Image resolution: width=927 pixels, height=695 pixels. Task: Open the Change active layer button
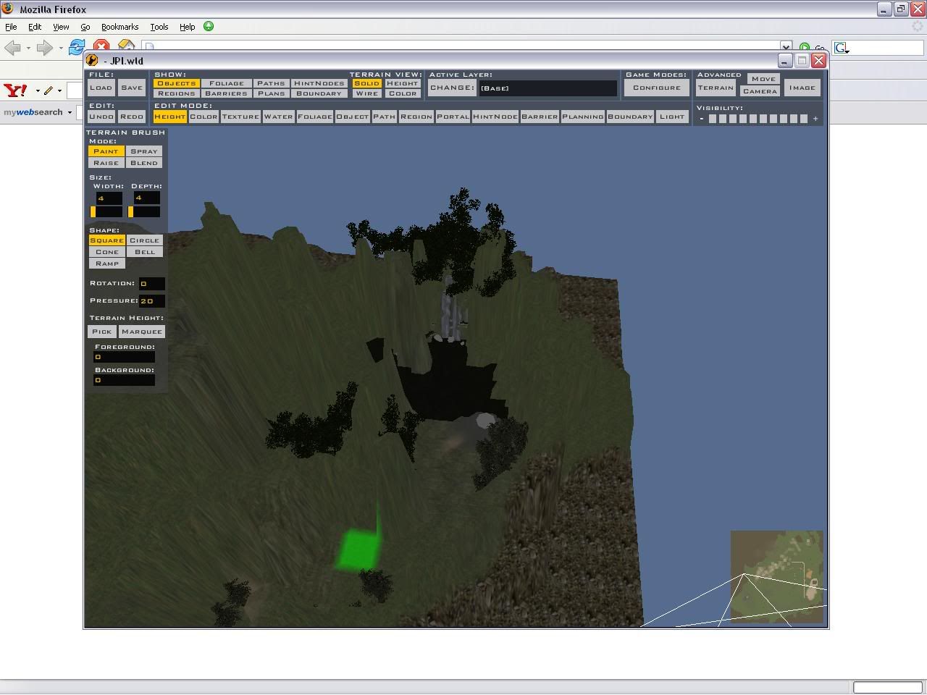451,88
